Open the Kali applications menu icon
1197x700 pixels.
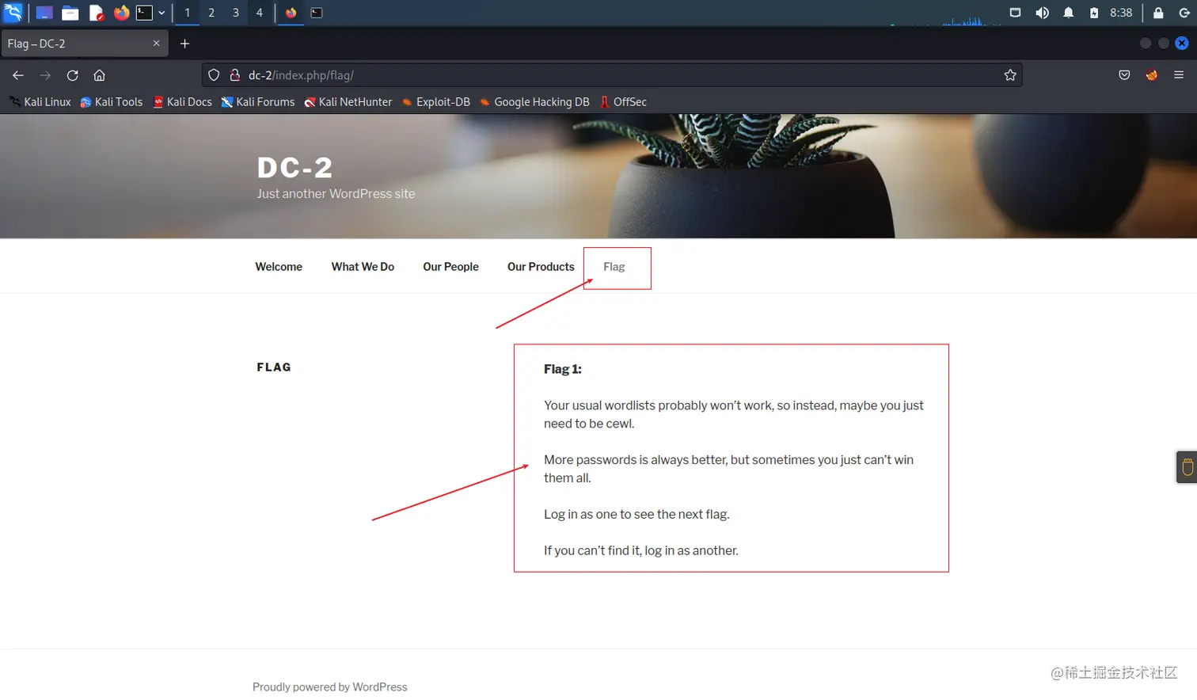(x=13, y=13)
